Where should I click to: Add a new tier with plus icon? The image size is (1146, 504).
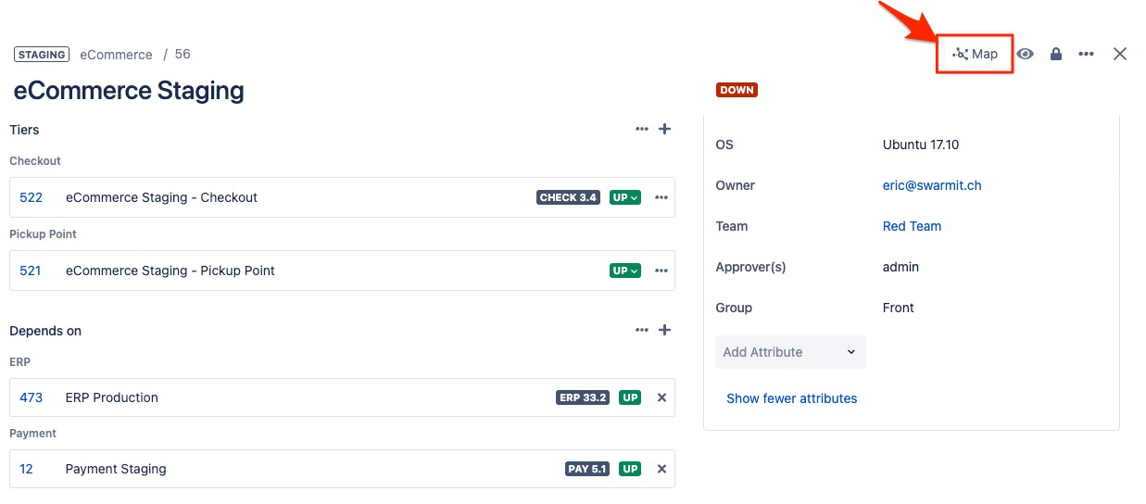664,129
